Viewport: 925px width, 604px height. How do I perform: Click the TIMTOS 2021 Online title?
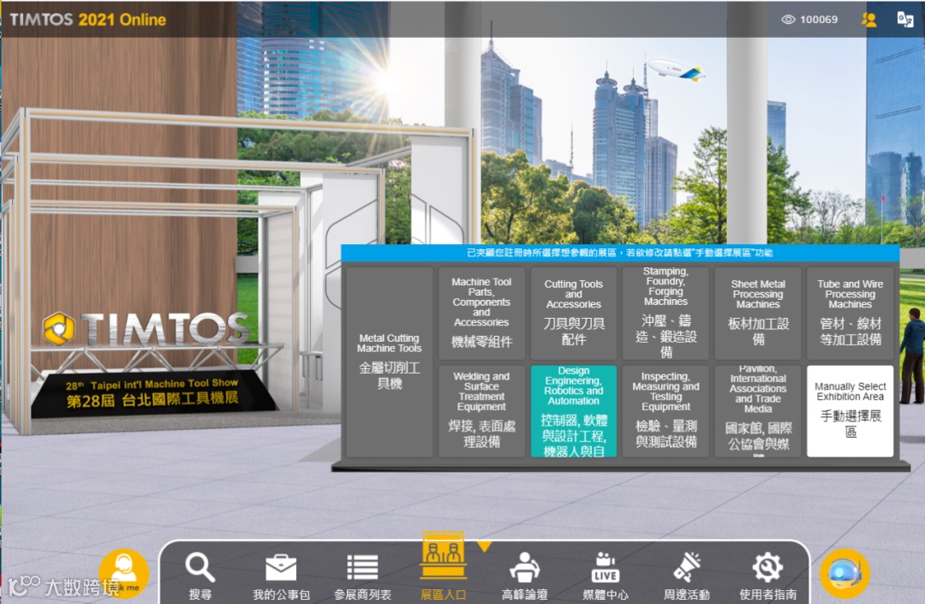coord(88,20)
